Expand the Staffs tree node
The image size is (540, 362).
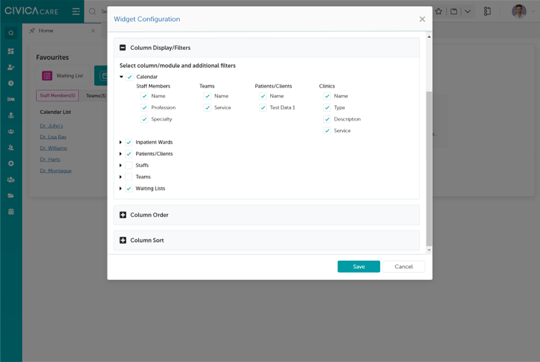point(121,165)
